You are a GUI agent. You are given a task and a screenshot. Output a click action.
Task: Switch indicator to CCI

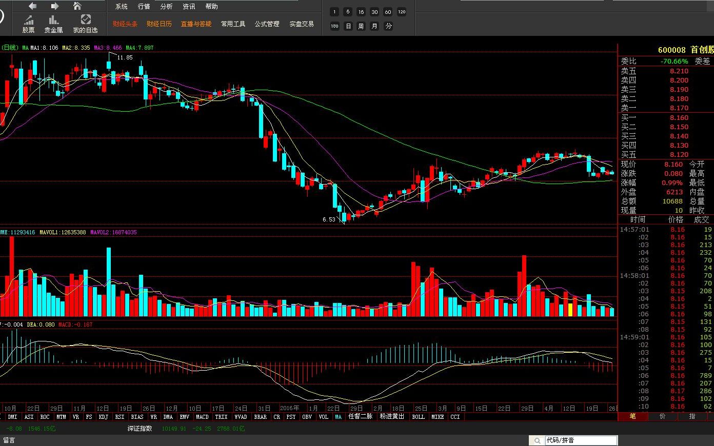click(455, 417)
